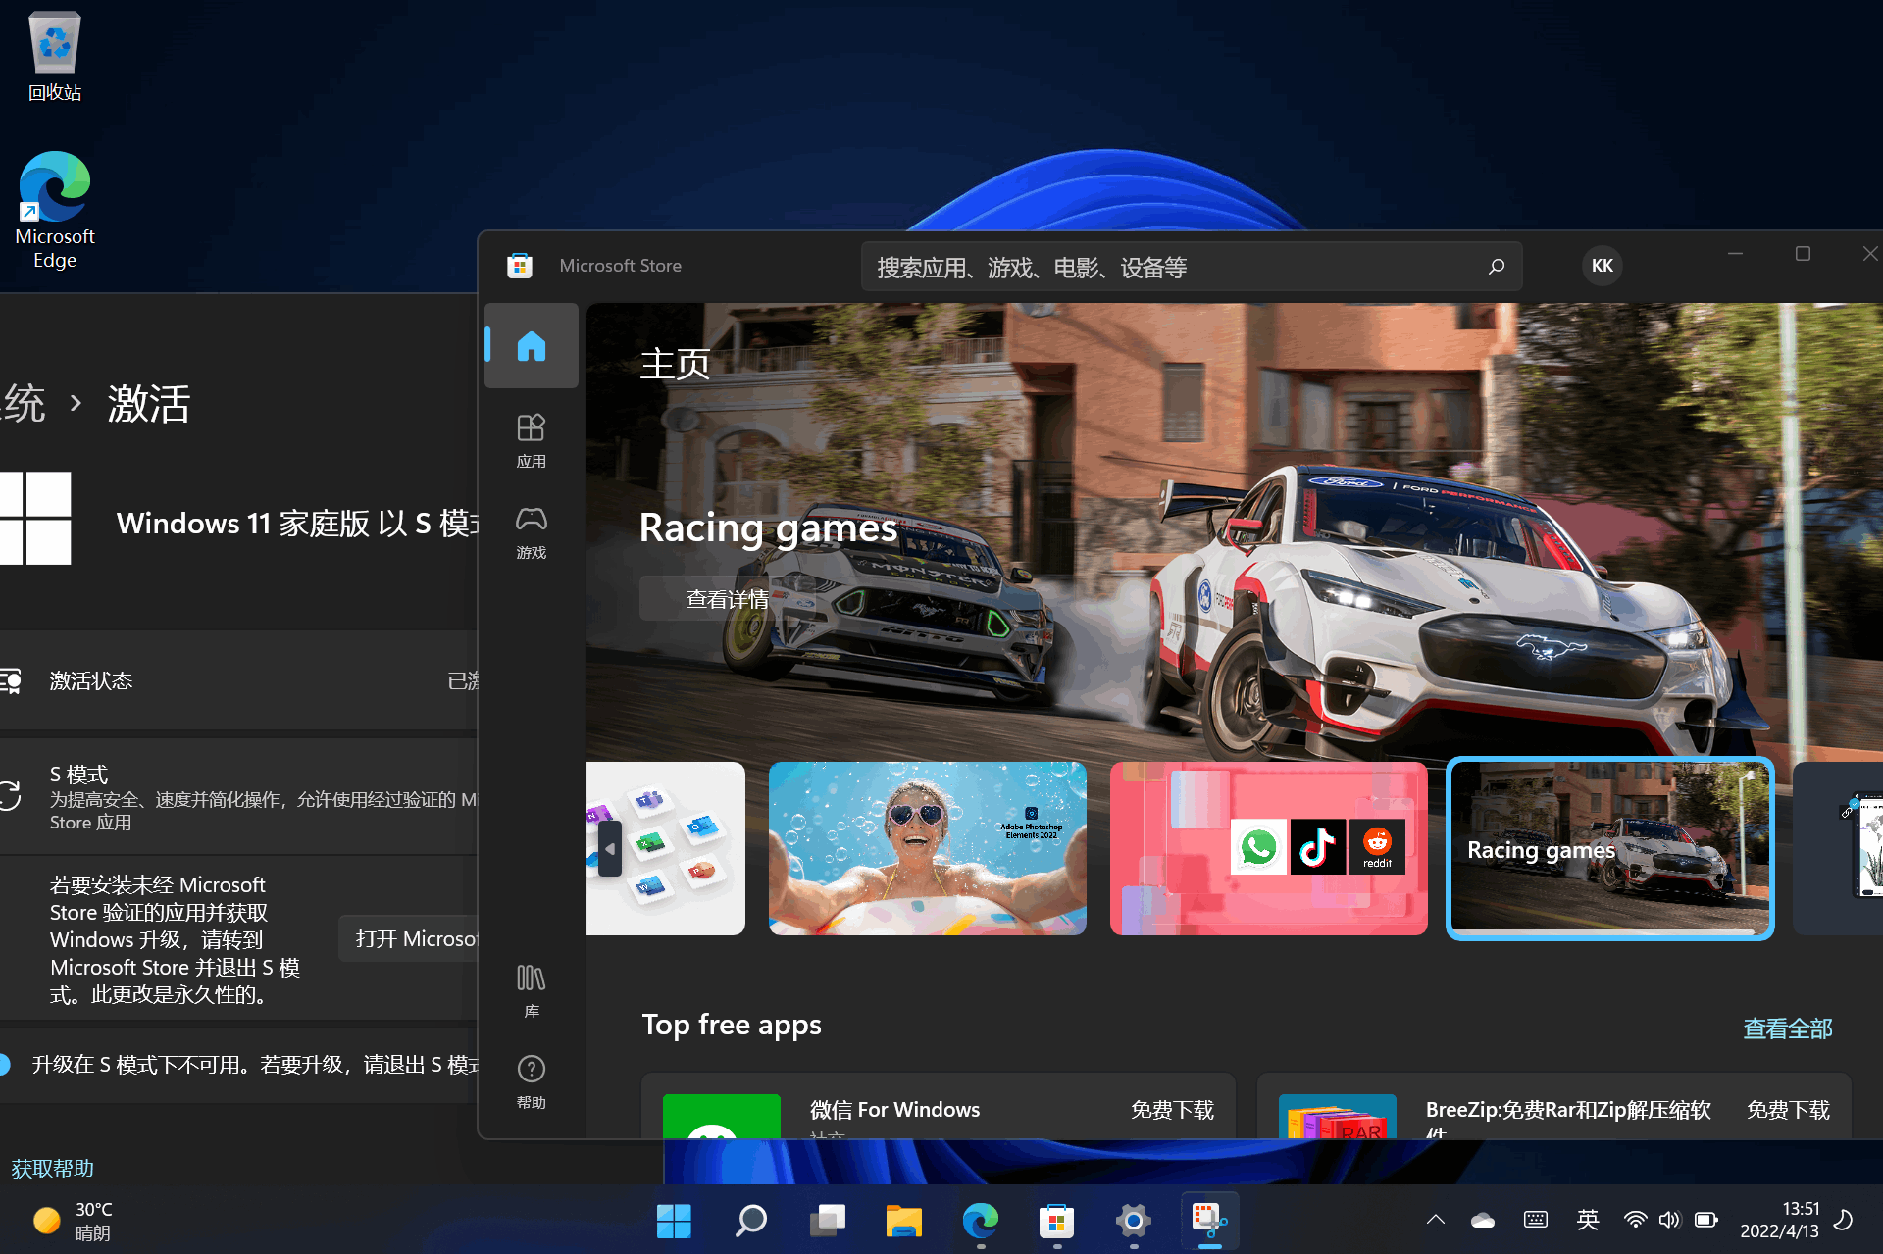
Task: Open Help (帮助) in Store sidebar
Action: (532, 1081)
